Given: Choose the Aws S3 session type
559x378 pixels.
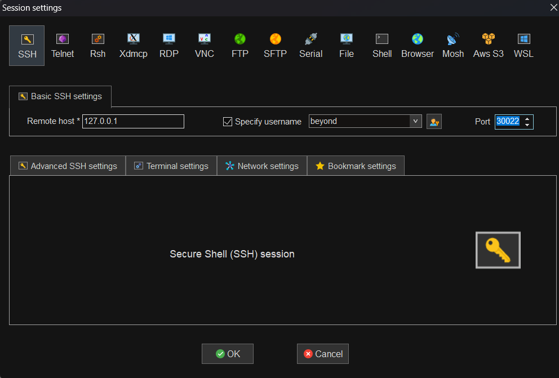Looking at the screenshot, I should coord(489,46).
